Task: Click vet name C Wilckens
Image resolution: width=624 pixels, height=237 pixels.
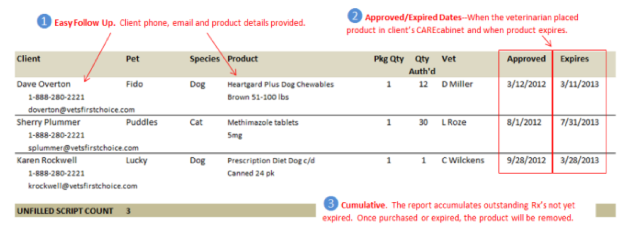Action: click(463, 161)
